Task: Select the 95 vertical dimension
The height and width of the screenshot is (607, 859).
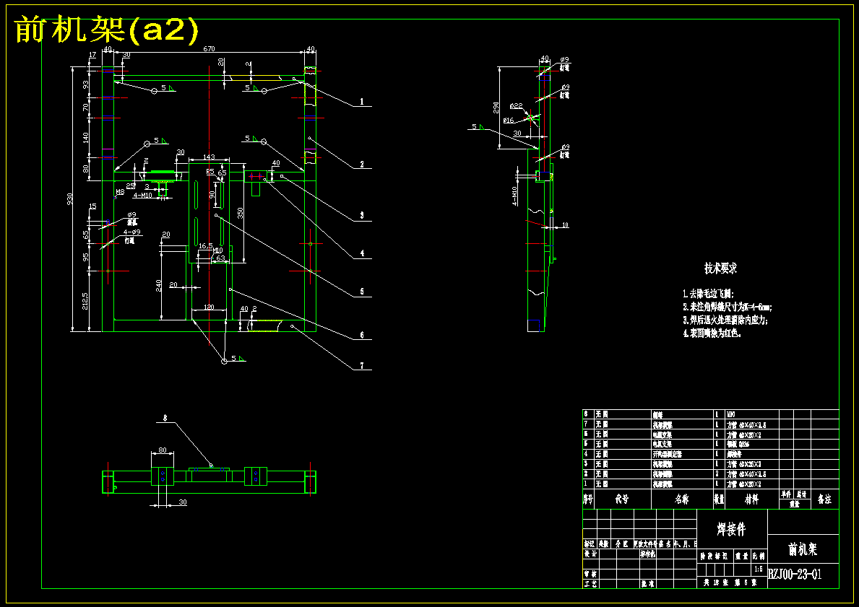Action: click(85, 257)
